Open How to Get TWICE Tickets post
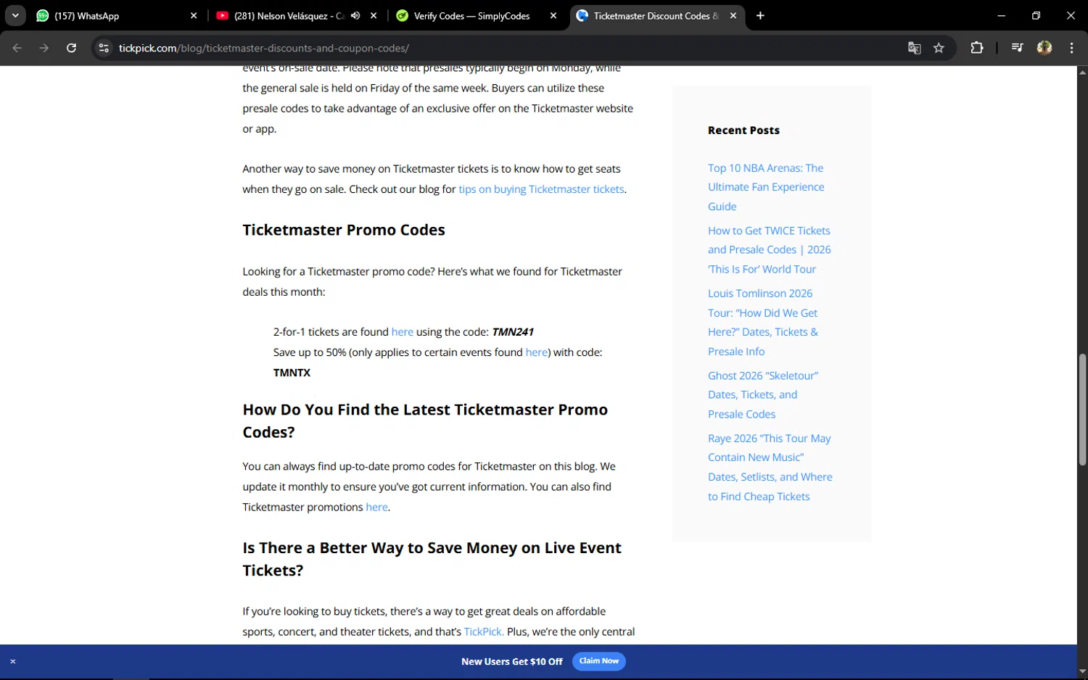Viewport: 1088px width, 680px height. coord(770,249)
